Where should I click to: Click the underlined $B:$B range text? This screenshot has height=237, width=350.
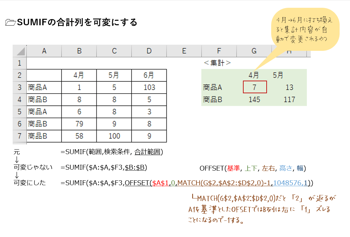(x=136, y=167)
